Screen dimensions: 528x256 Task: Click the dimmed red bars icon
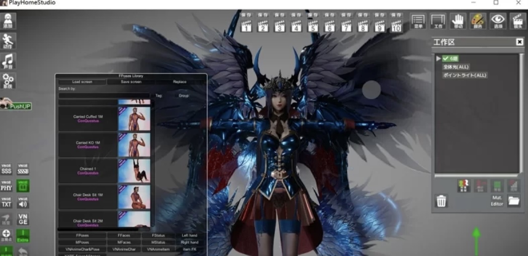[x=514, y=186]
